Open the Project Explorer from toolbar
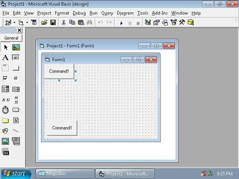 [148, 22]
